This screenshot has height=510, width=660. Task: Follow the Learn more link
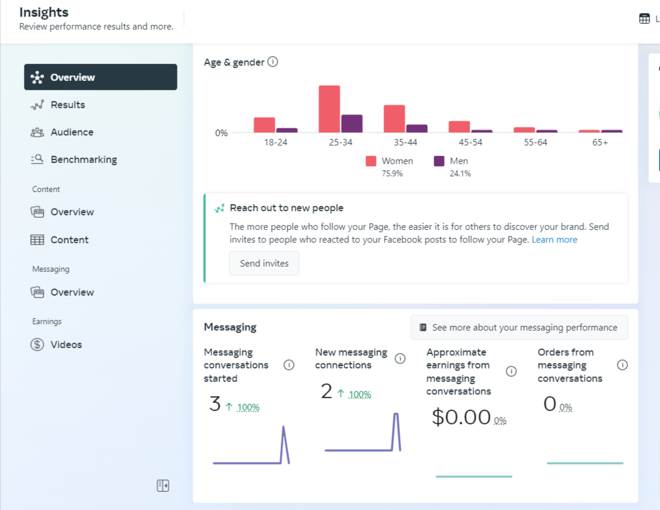pos(555,240)
